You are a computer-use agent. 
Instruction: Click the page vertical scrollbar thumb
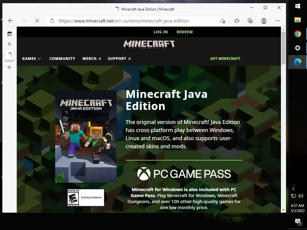[283, 48]
